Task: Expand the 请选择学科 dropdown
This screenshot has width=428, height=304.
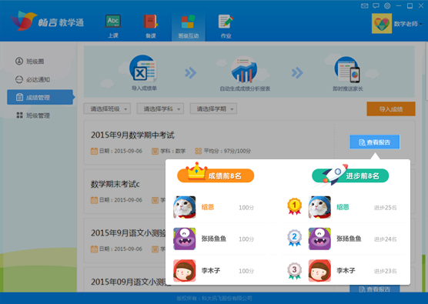Action: pyautogui.click(x=160, y=109)
